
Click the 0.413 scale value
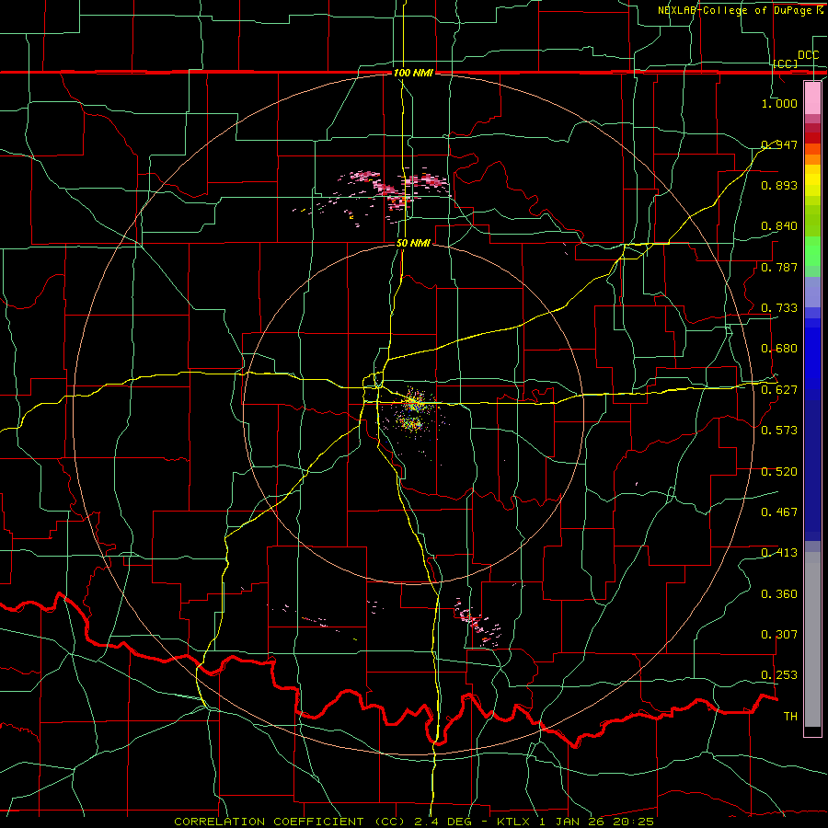pyautogui.click(x=779, y=553)
